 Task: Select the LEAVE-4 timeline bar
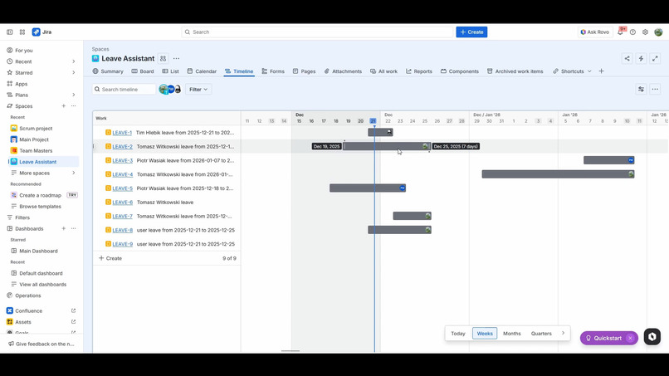[x=558, y=174]
